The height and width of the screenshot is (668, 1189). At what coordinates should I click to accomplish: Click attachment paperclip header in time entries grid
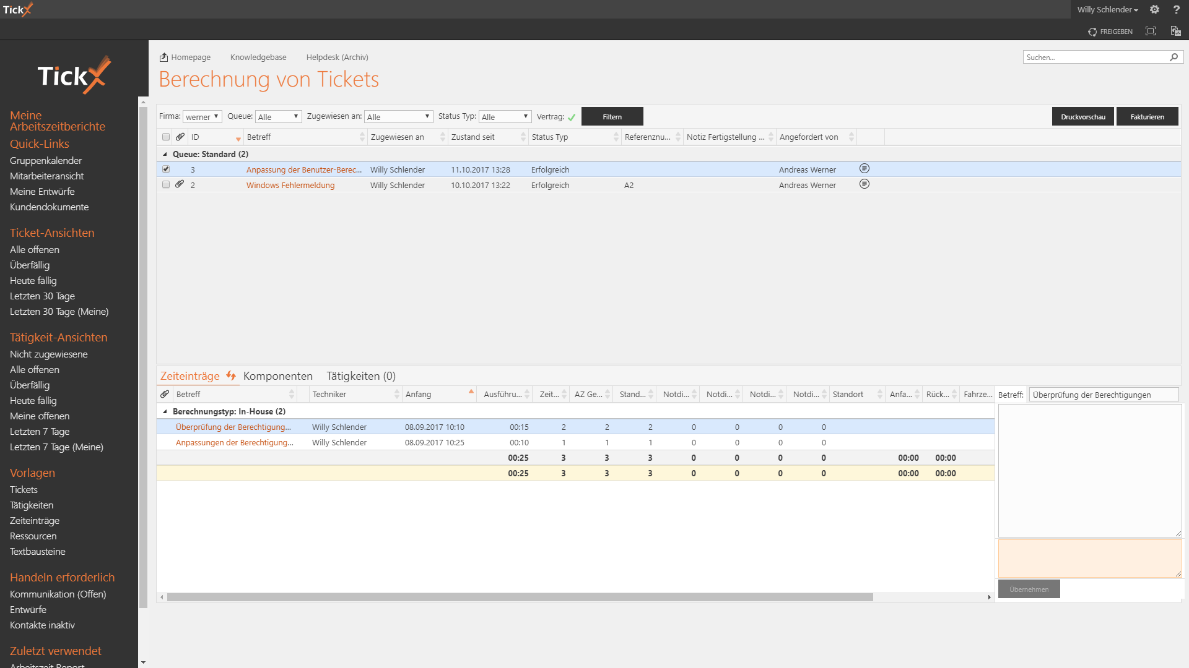pyautogui.click(x=165, y=394)
